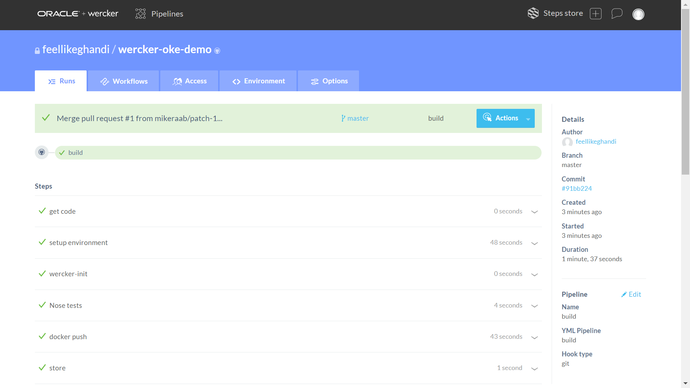Expand the get code step
This screenshot has height=388, width=690.
point(534,212)
